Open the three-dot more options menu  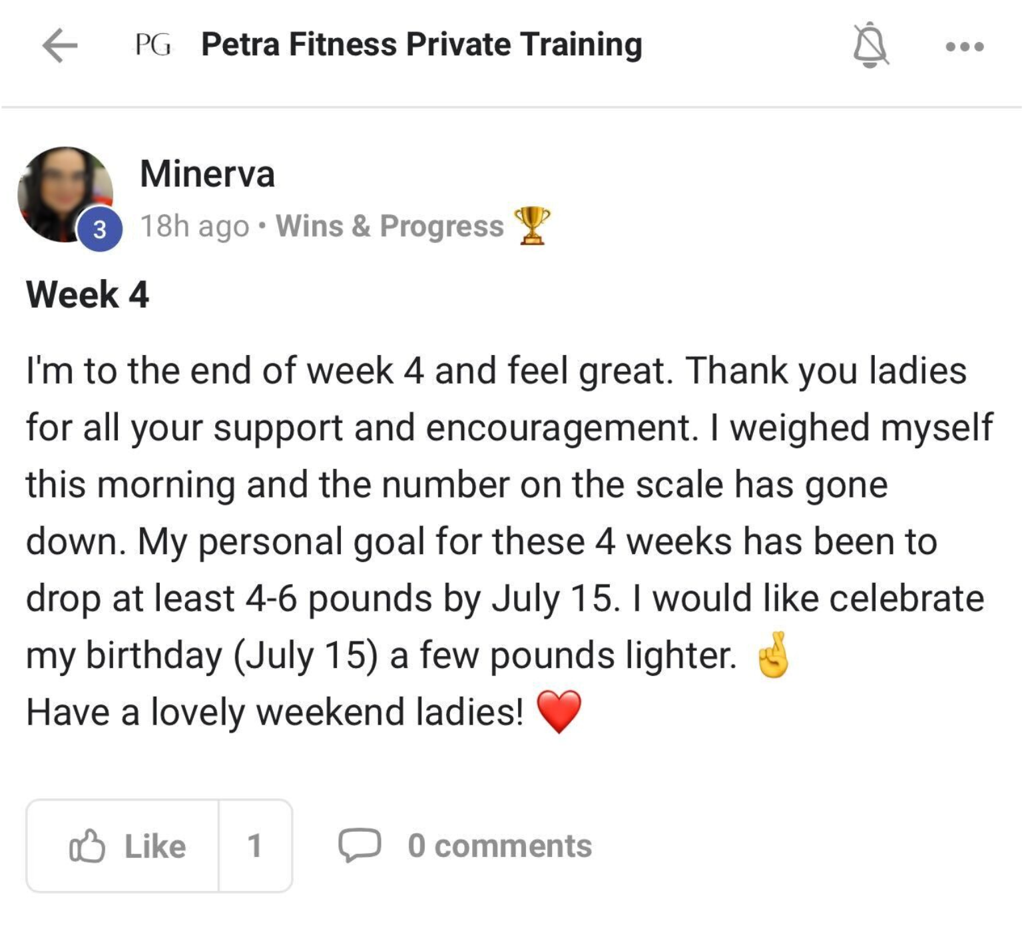click(x=965, y=47)
